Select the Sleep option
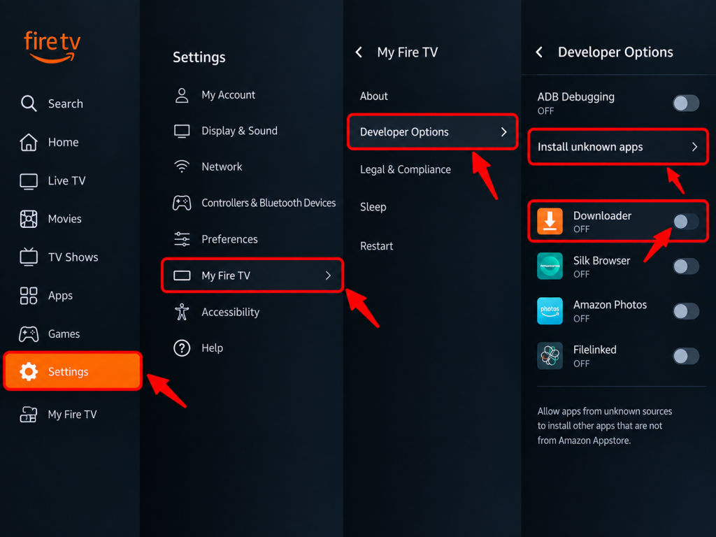 373,207
